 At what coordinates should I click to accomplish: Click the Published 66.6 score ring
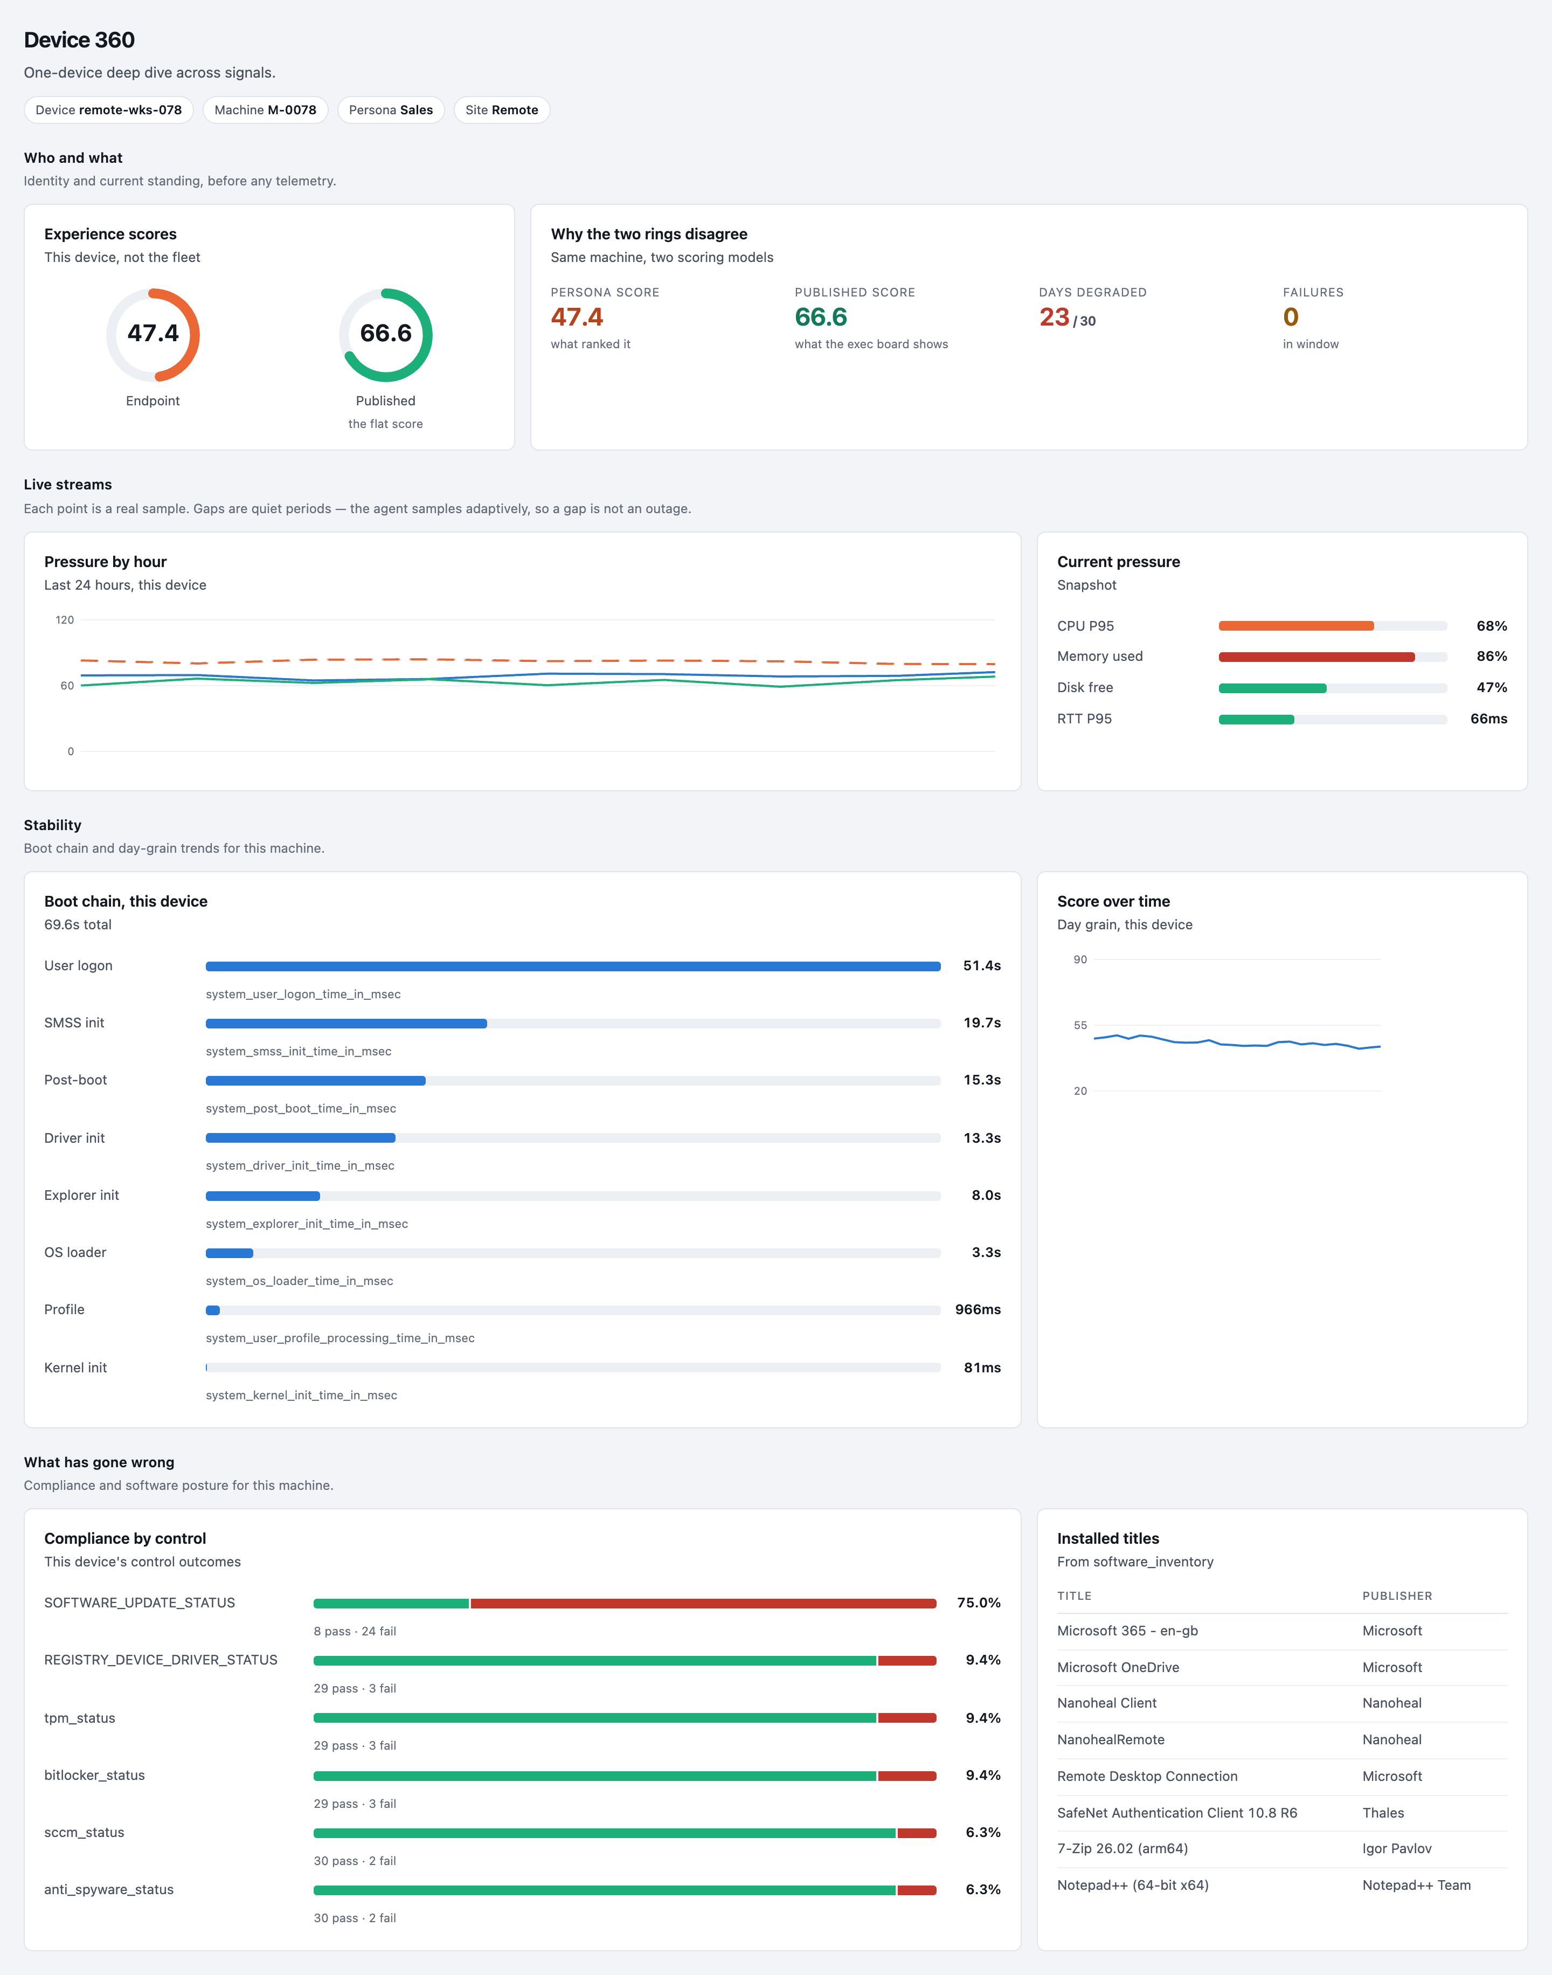385,335
